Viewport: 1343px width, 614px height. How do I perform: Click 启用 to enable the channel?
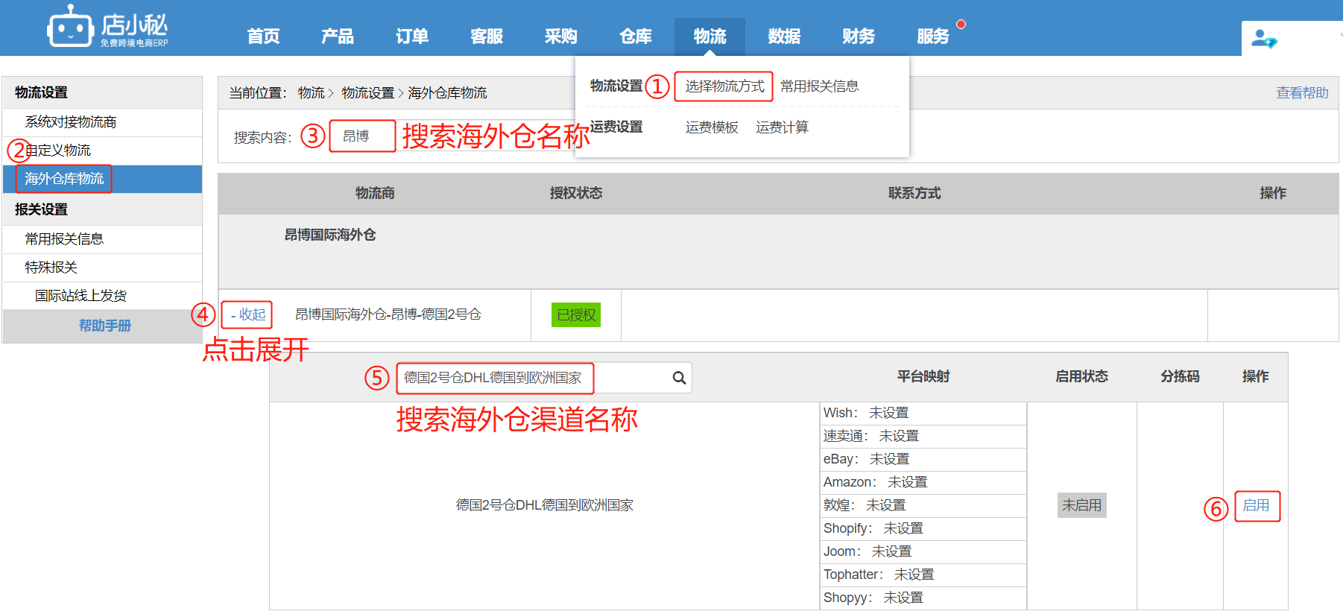click(x=1256, y=506)
